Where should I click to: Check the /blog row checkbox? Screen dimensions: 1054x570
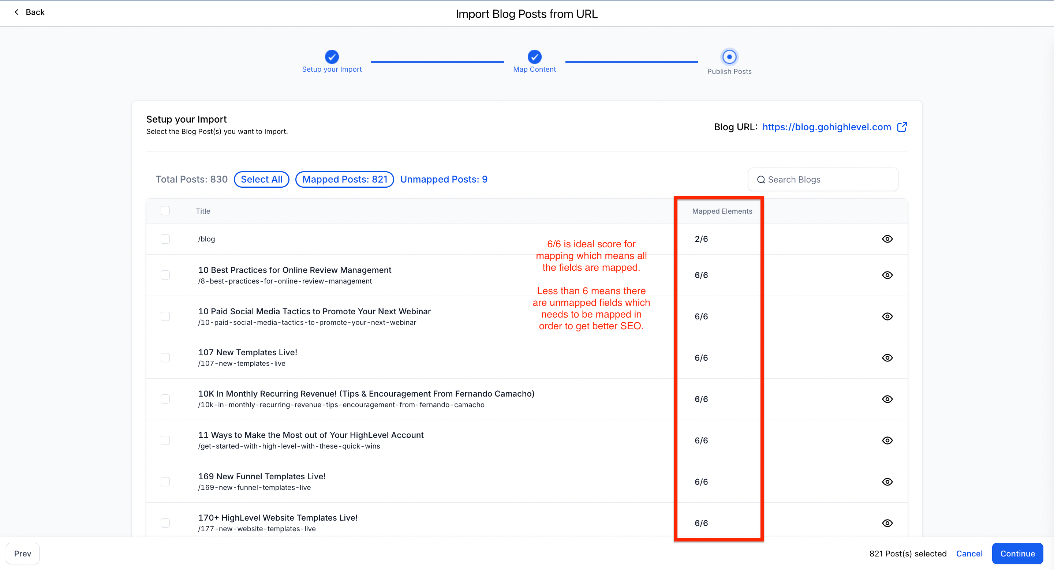tap(165, 239)
